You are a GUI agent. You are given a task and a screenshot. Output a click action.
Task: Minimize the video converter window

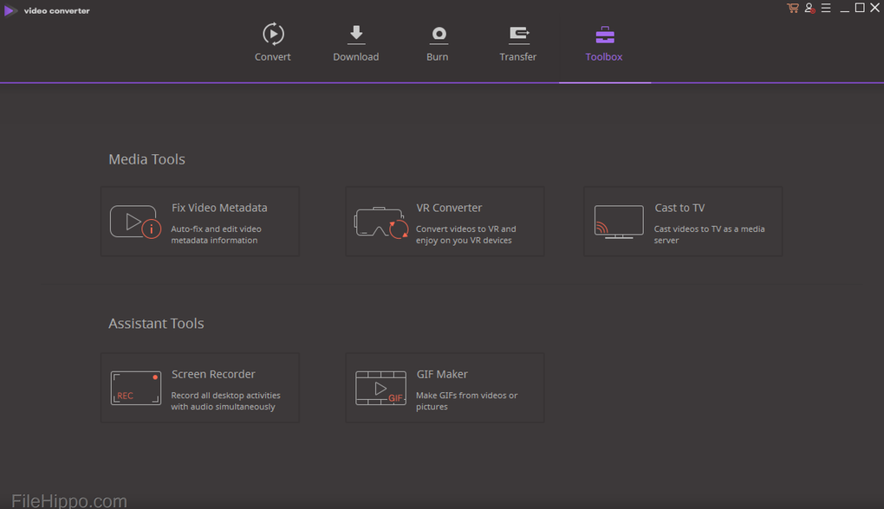pos(844,9)
